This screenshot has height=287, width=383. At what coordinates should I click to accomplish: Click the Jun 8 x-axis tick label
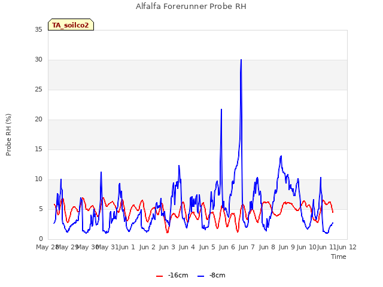pyautogui.click(x=267, y=247)
